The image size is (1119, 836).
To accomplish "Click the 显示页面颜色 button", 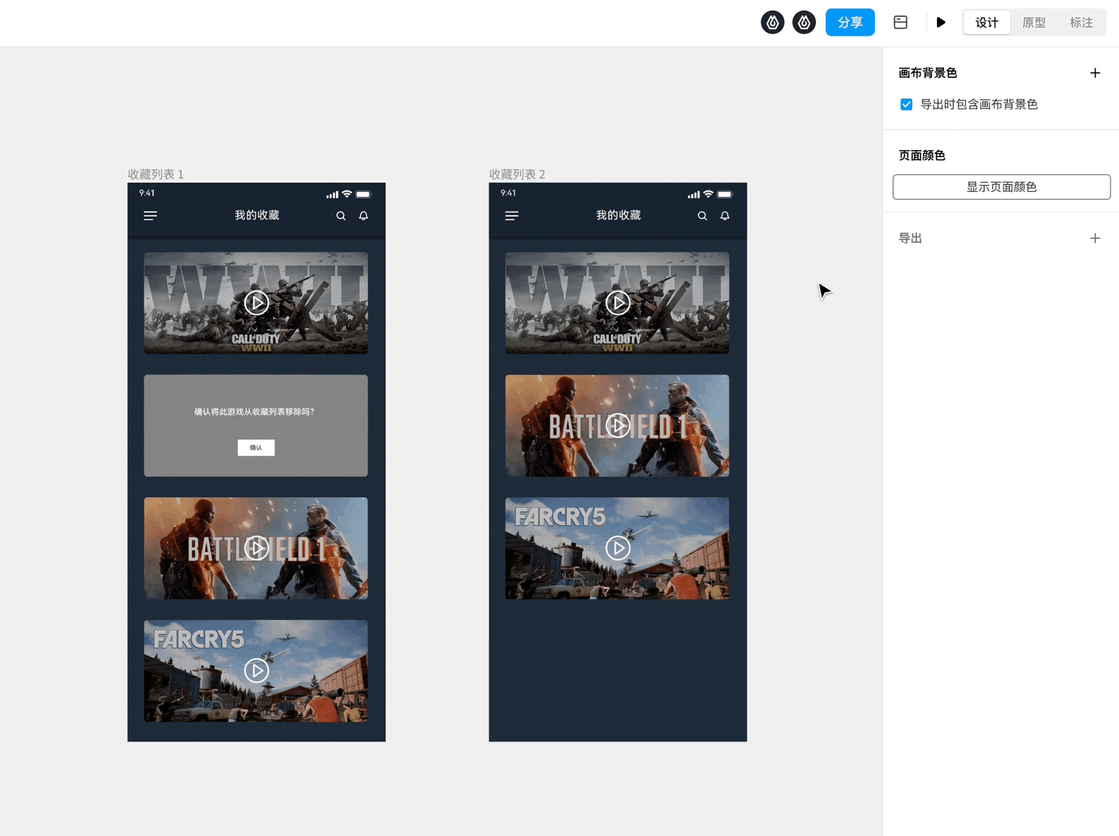I will pyautogui.click(x=1001, y=187).
